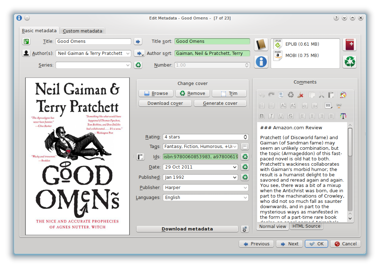
Task: Click the comments vertical scrollbar
Action: [350, 169]
